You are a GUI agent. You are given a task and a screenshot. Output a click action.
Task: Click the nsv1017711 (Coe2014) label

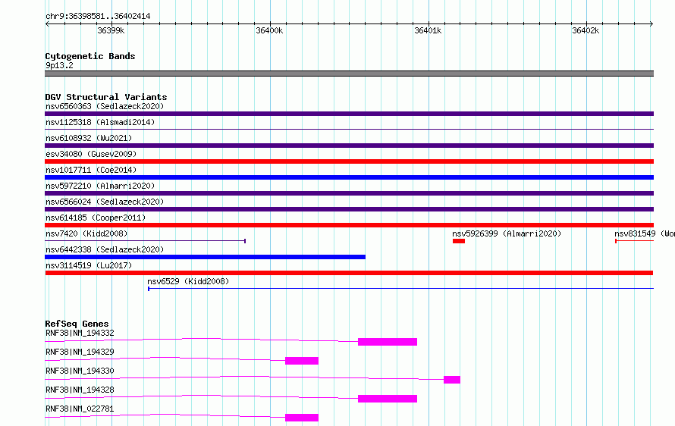click(91, 170)
